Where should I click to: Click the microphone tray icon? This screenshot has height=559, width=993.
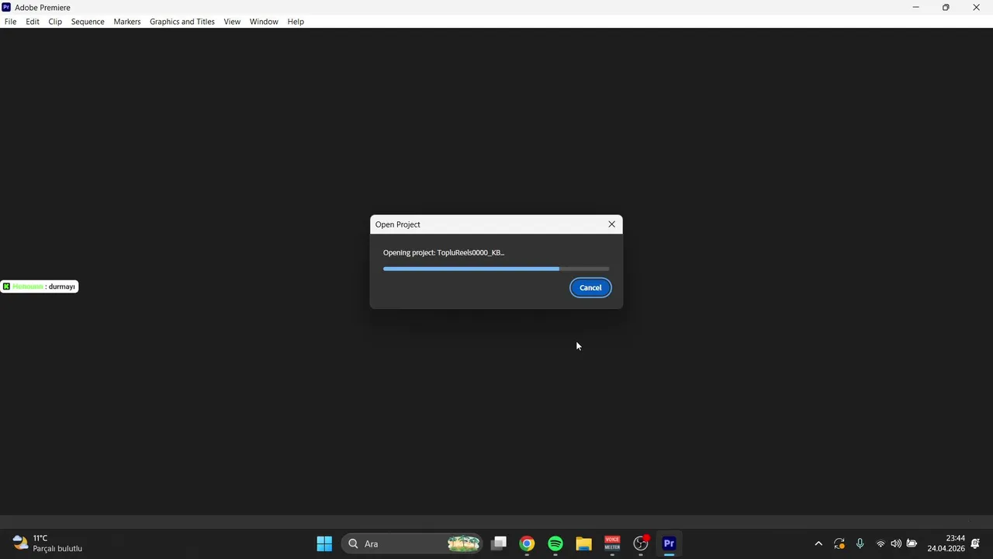(x=860, y=543)
